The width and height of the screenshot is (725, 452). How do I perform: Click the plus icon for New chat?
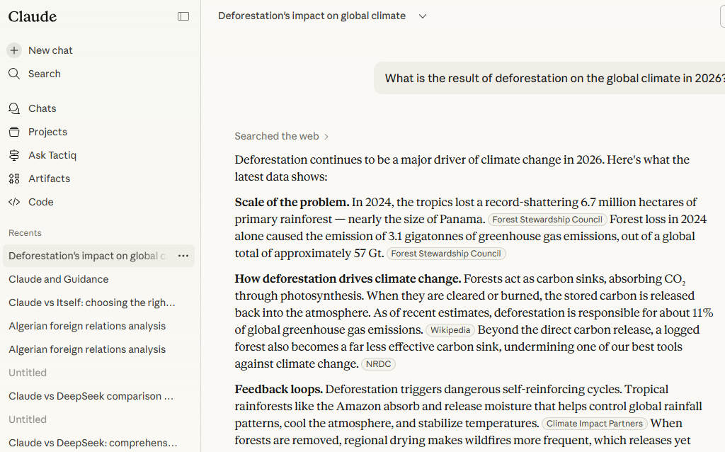[14, 50]
